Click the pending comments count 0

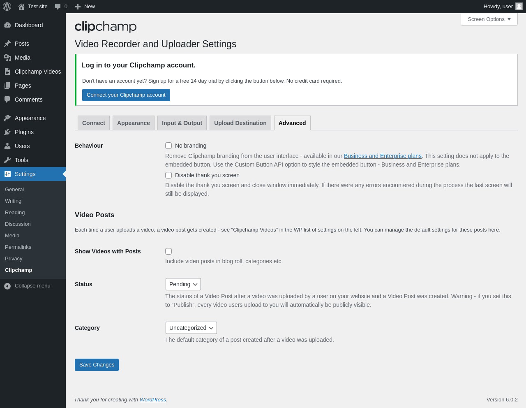click(66, 7)
